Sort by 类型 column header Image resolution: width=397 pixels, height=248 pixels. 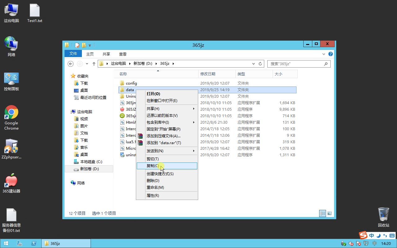[254, 74]
